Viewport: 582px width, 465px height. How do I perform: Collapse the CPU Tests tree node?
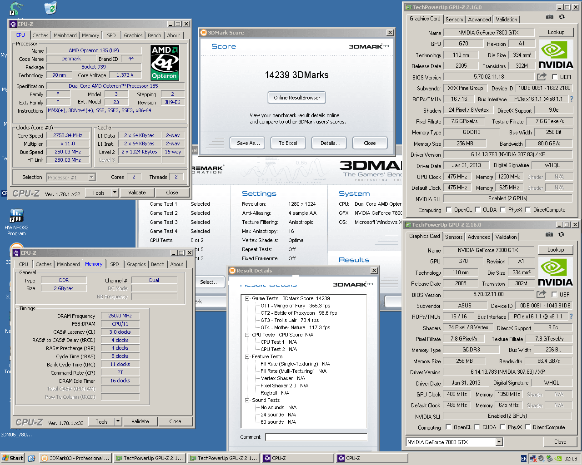(x=247, y=335)
